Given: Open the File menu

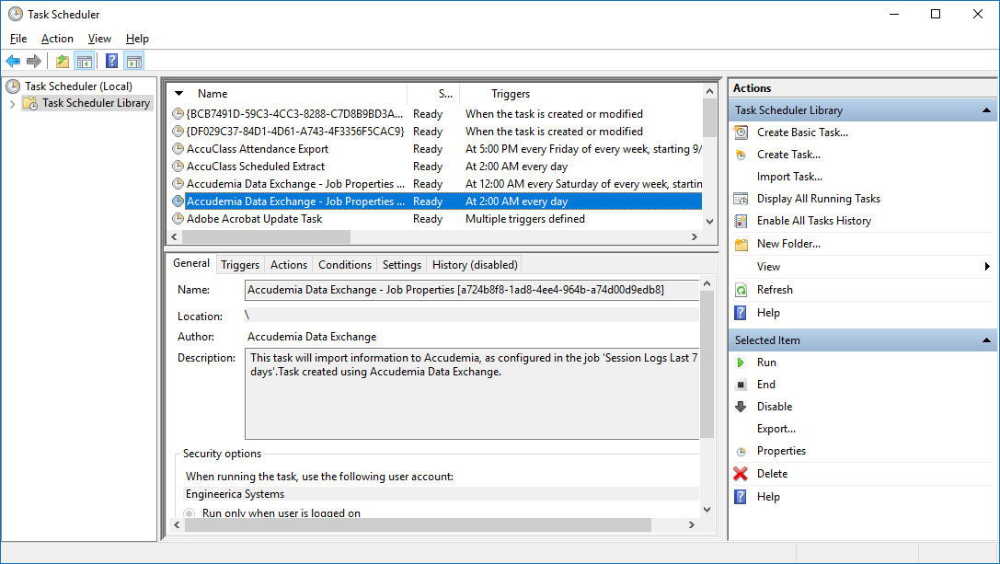Looking at the screenshot, I should [18, 39].
